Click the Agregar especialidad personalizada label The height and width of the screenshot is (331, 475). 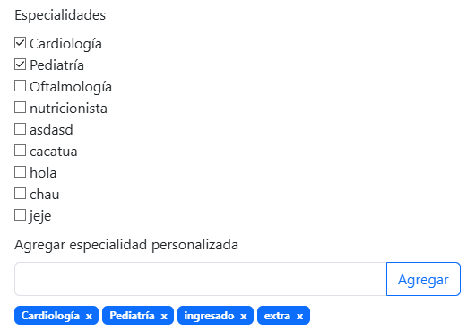[x=126, y=245]
